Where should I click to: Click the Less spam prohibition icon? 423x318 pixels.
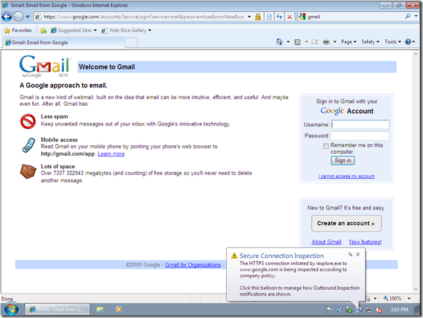pos(28,121)
